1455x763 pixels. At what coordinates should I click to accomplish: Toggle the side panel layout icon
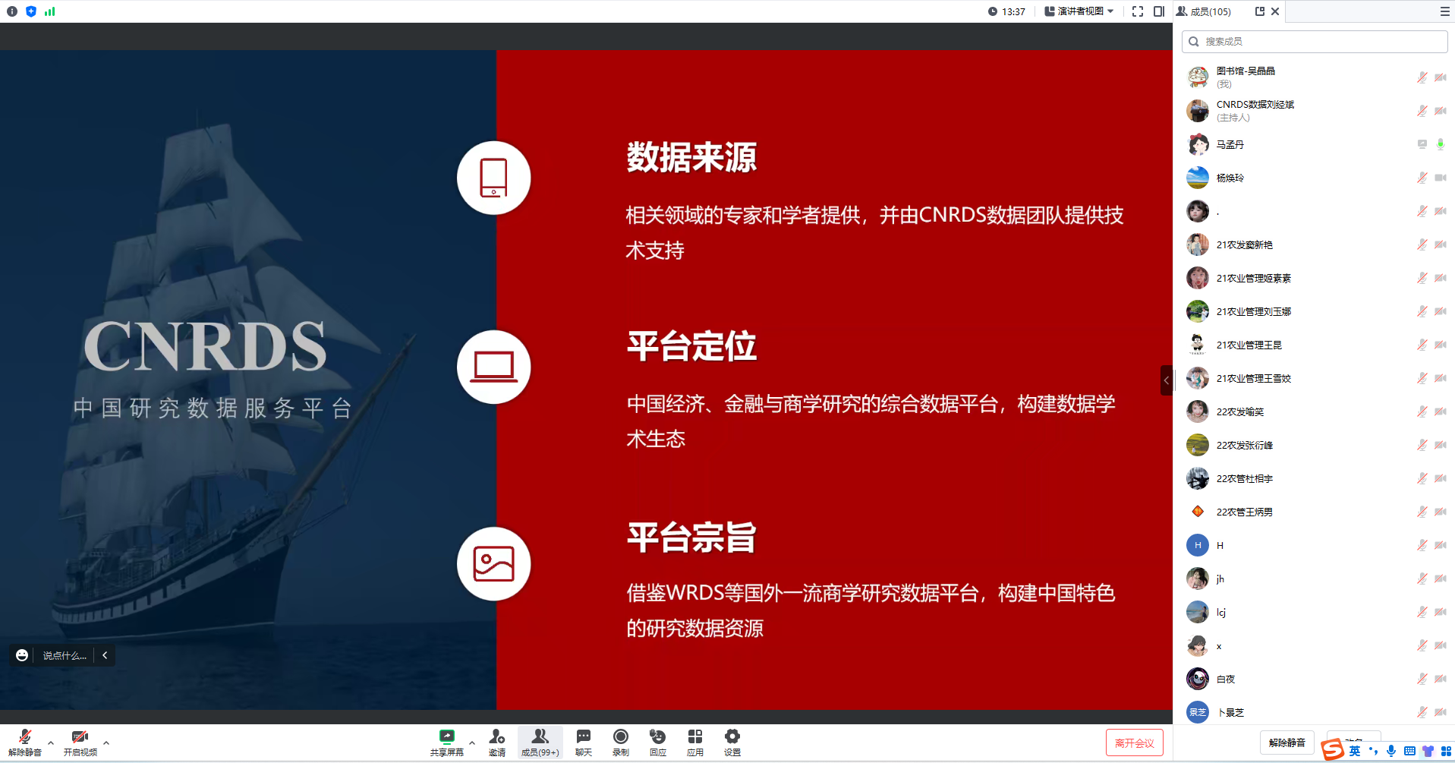1159,11
